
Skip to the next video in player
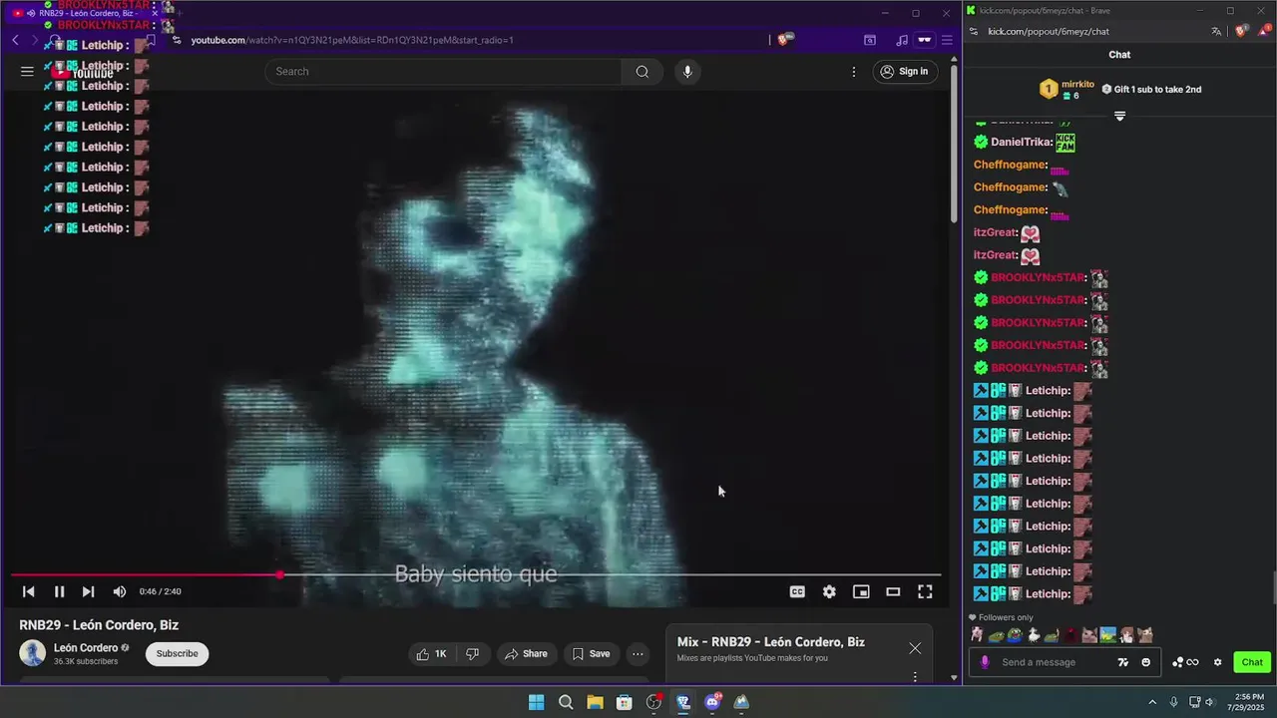(88, 591)
